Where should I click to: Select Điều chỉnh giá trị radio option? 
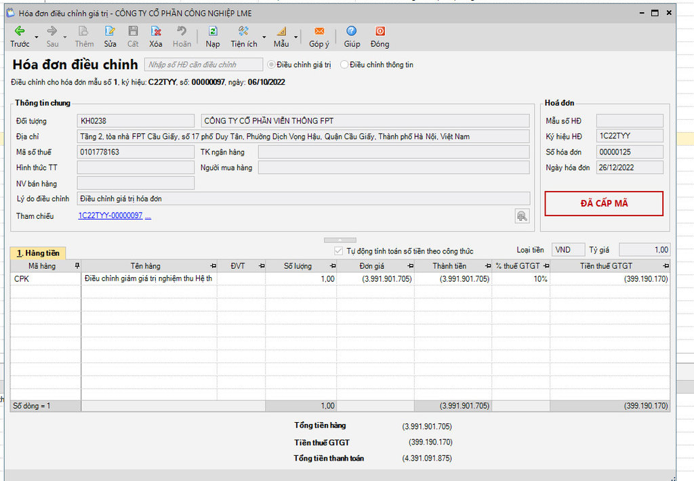pos(271,64)
